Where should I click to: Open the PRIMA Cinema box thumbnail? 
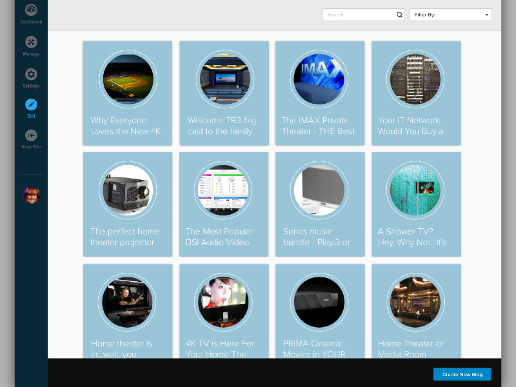click(x=319, y=302)
